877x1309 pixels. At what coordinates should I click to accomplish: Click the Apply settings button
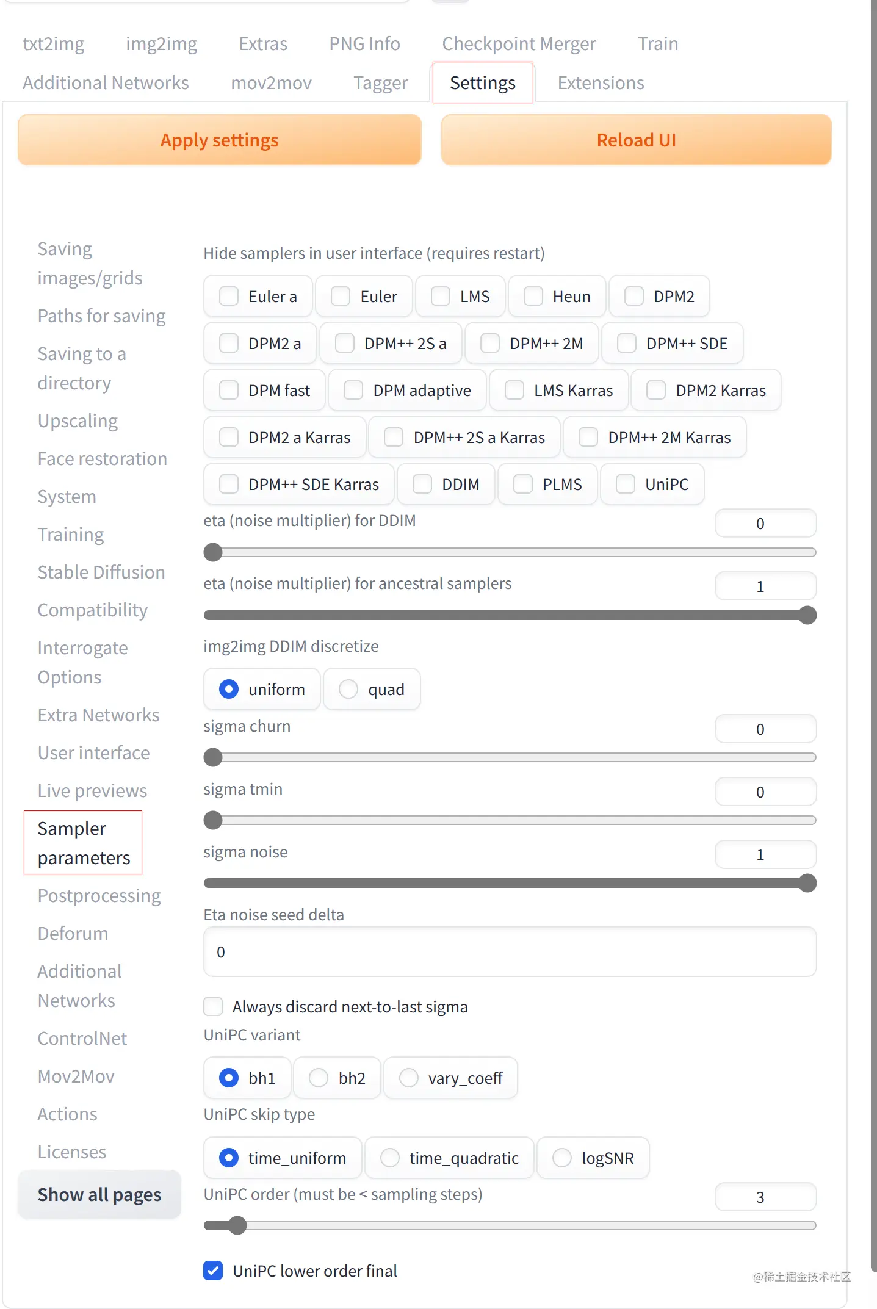(219, 140)
